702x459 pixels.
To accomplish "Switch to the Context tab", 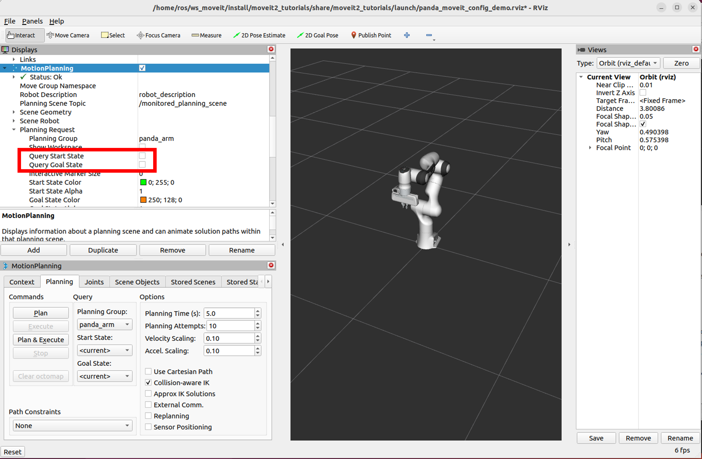I will point(22,282).
